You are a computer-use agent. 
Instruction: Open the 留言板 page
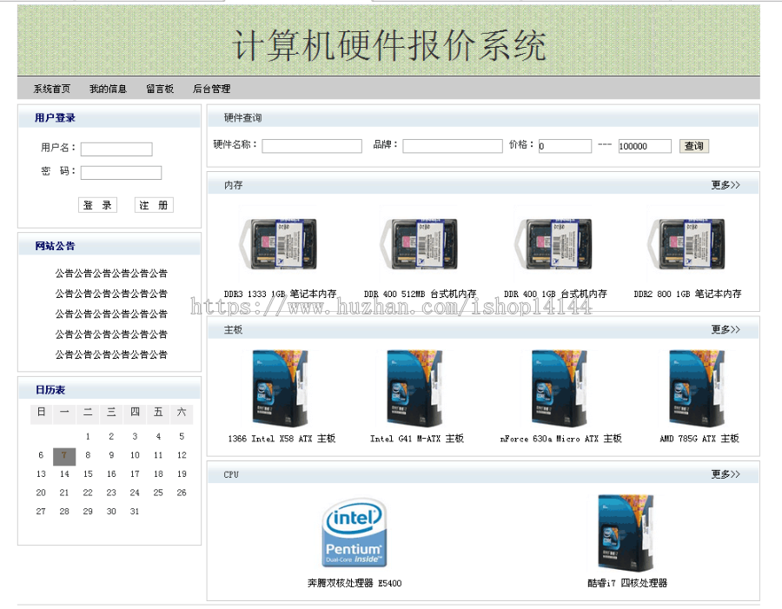(x=160, y=89)
